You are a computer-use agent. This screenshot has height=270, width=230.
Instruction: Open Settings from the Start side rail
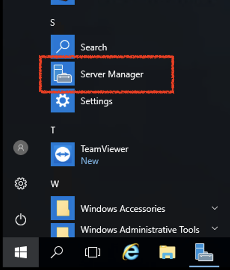click(x=21, y=184)
